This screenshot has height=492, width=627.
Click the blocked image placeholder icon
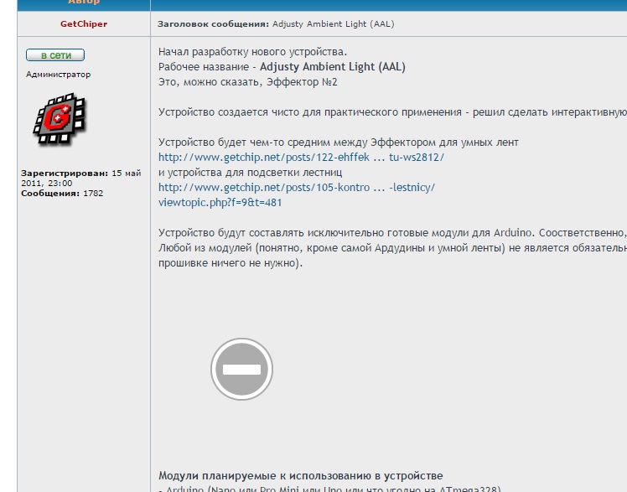241,370
